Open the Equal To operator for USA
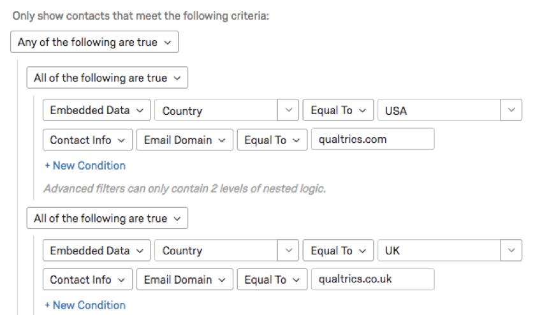Image resolution: width=542 pixels, height=315 pixels. click(x=338, y=110)
